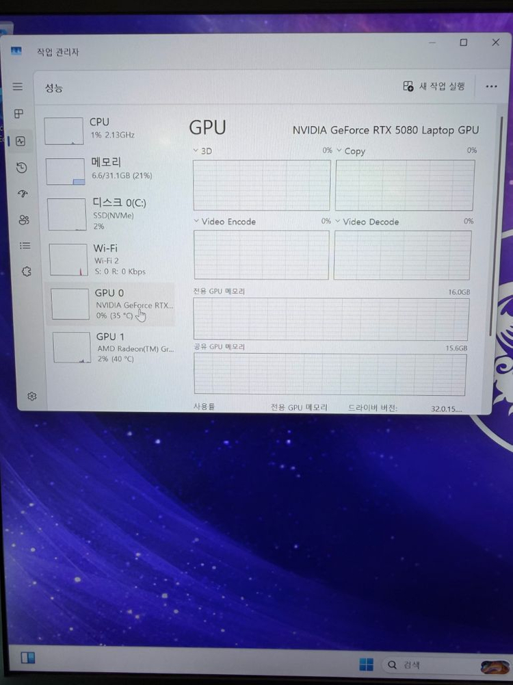
Task: Click the Video Decode usage graph
Action: point(402,255)
